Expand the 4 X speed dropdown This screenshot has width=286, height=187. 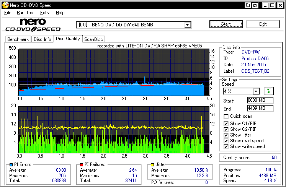tap(256, 91)
